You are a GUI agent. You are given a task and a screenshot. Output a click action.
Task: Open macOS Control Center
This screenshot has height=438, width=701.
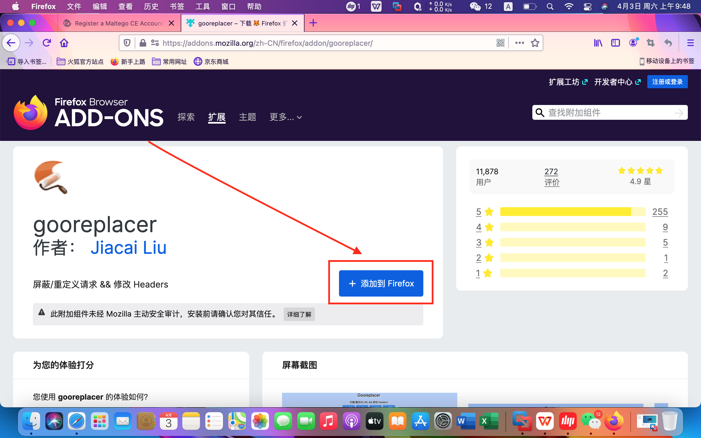[587, 6]
